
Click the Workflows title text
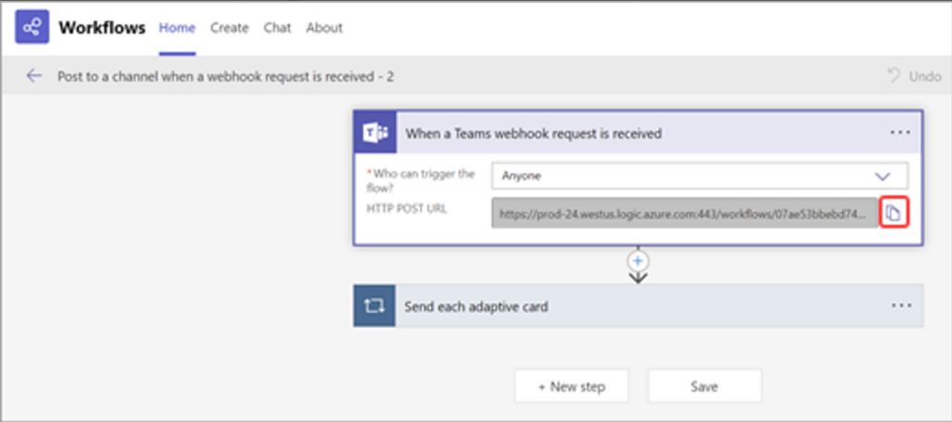point(102,28)
